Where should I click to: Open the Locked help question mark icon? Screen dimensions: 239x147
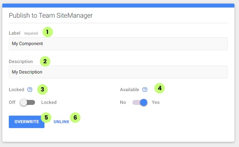coord(30,90)
